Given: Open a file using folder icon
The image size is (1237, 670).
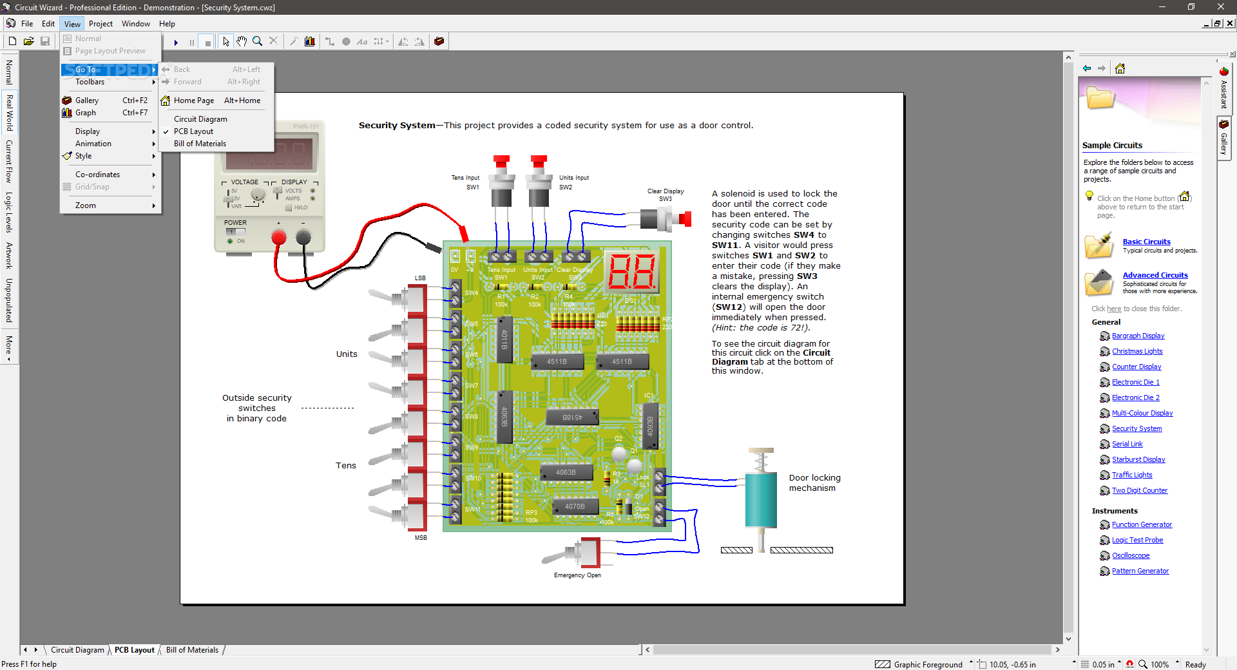Looking at the screenshot, I should tap(28, 41).
